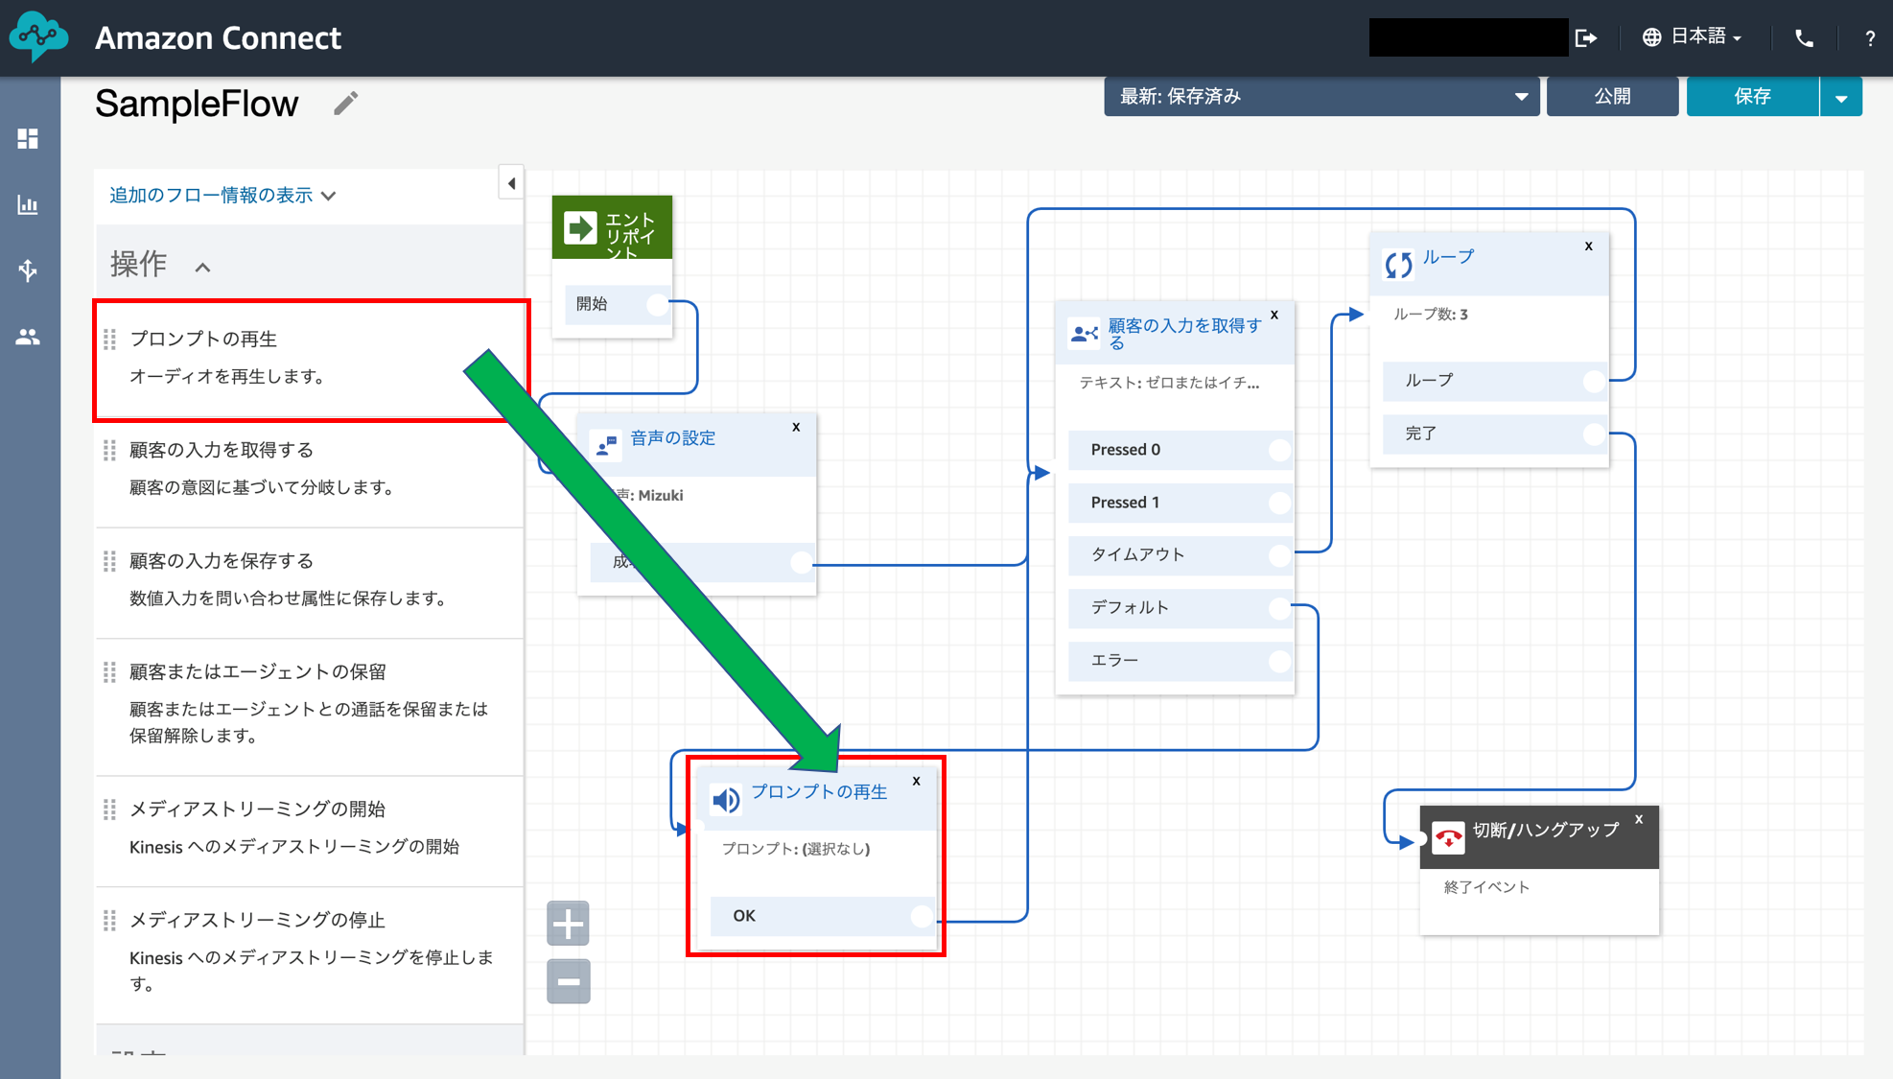
Task: Click ループ数: 3 text
Action: click(x=1430, y=315)
